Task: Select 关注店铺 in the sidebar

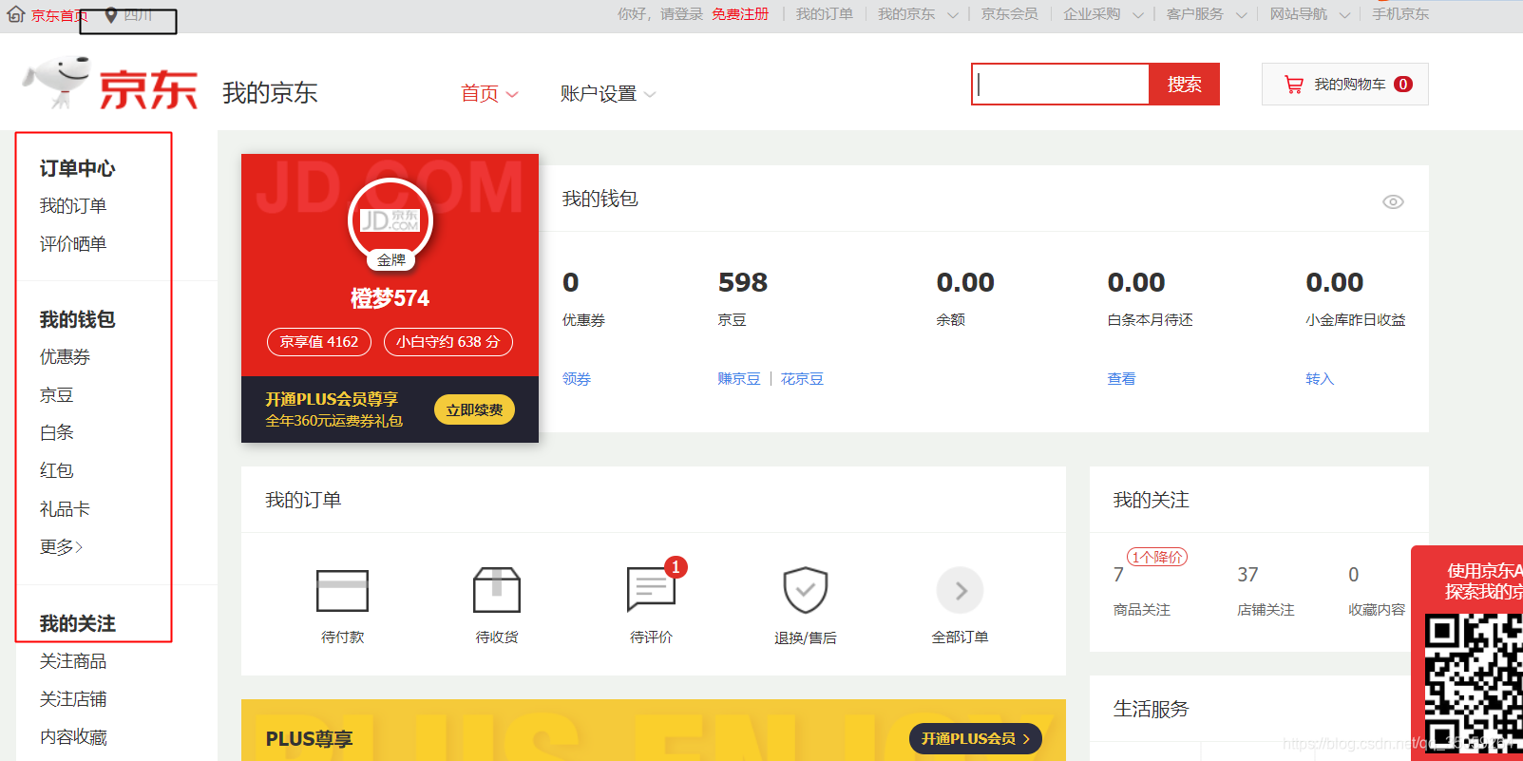Action: 73,699
